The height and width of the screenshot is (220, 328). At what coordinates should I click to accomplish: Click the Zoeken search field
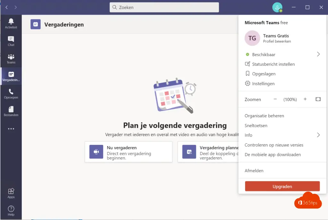(164, 7)
